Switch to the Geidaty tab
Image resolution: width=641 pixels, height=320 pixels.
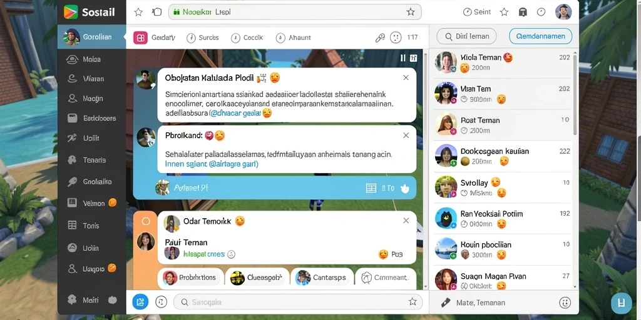pos(155,37)
